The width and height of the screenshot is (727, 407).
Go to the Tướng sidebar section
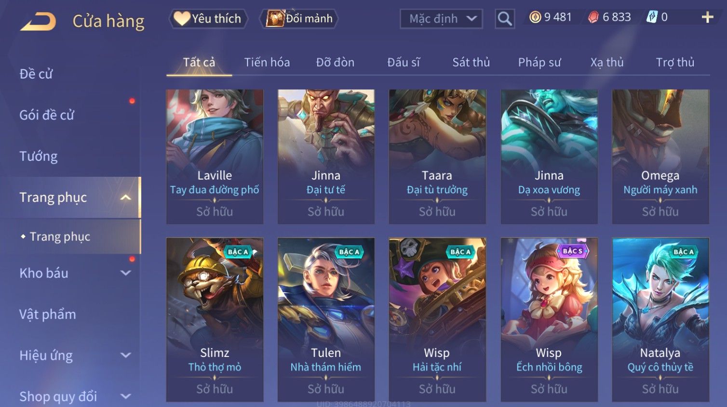[x=39, y=156]
